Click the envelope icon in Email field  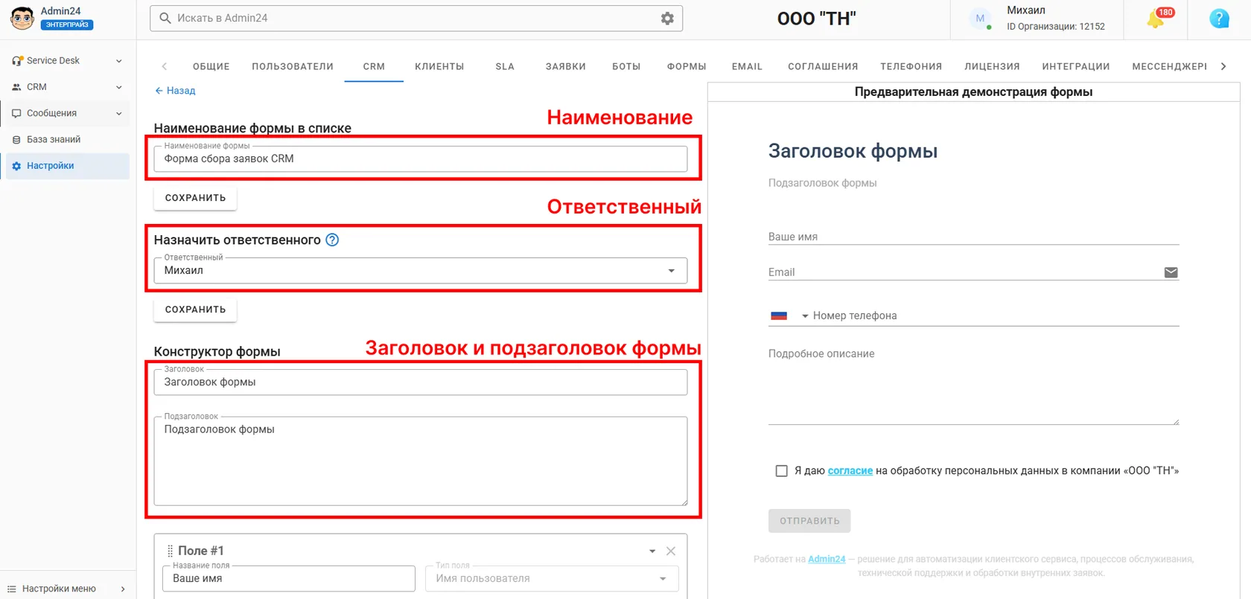click(x=1171, y=272)
